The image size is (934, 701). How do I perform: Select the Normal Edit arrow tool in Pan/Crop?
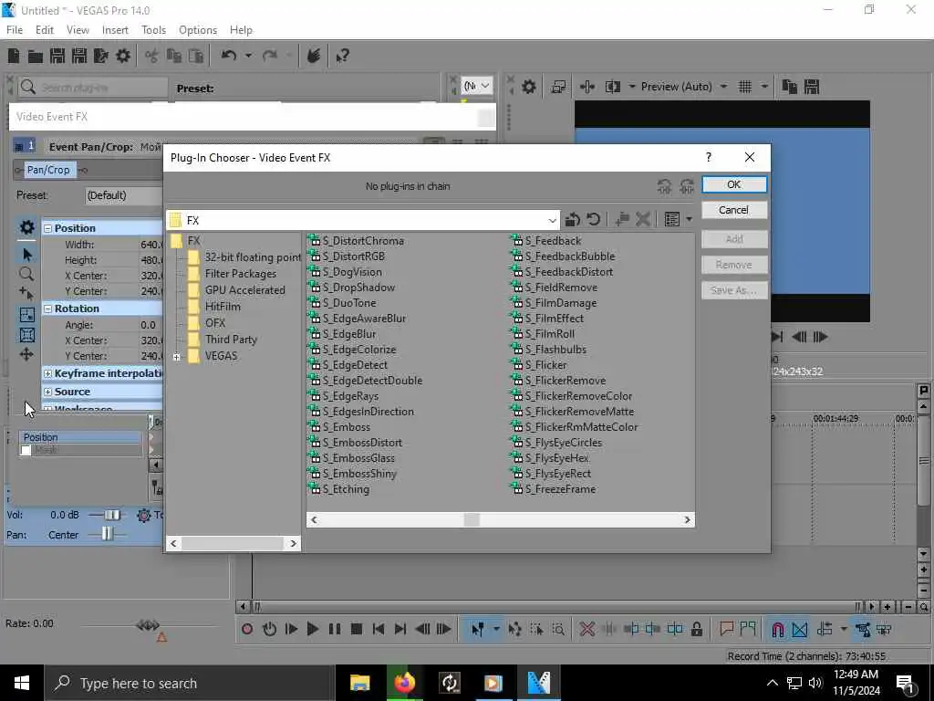coord(26,255)
